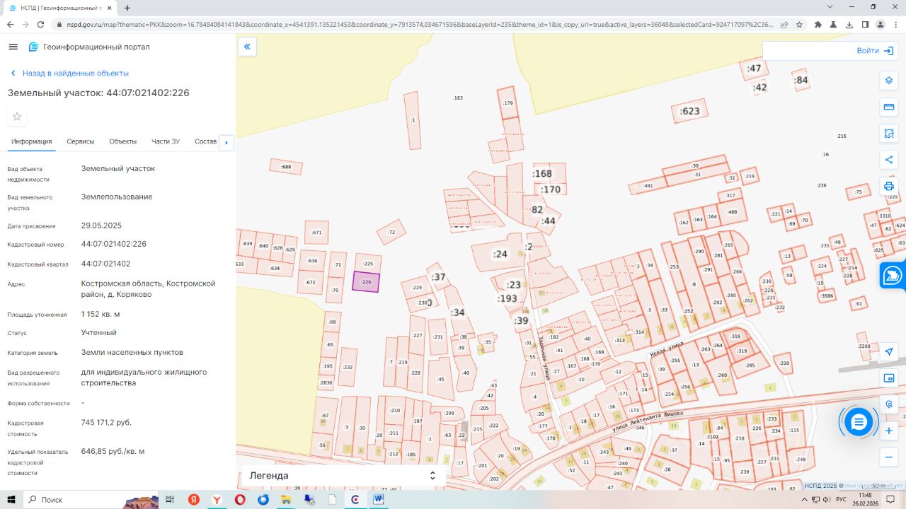Open the chat support bubble
Viewport: 906px width, 509px height.
point(859,422)
